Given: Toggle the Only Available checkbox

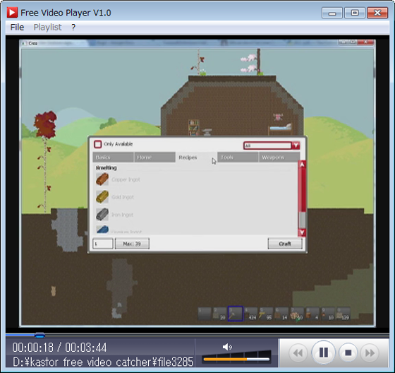Looking at the screenshot, I should tap(98, 144).
